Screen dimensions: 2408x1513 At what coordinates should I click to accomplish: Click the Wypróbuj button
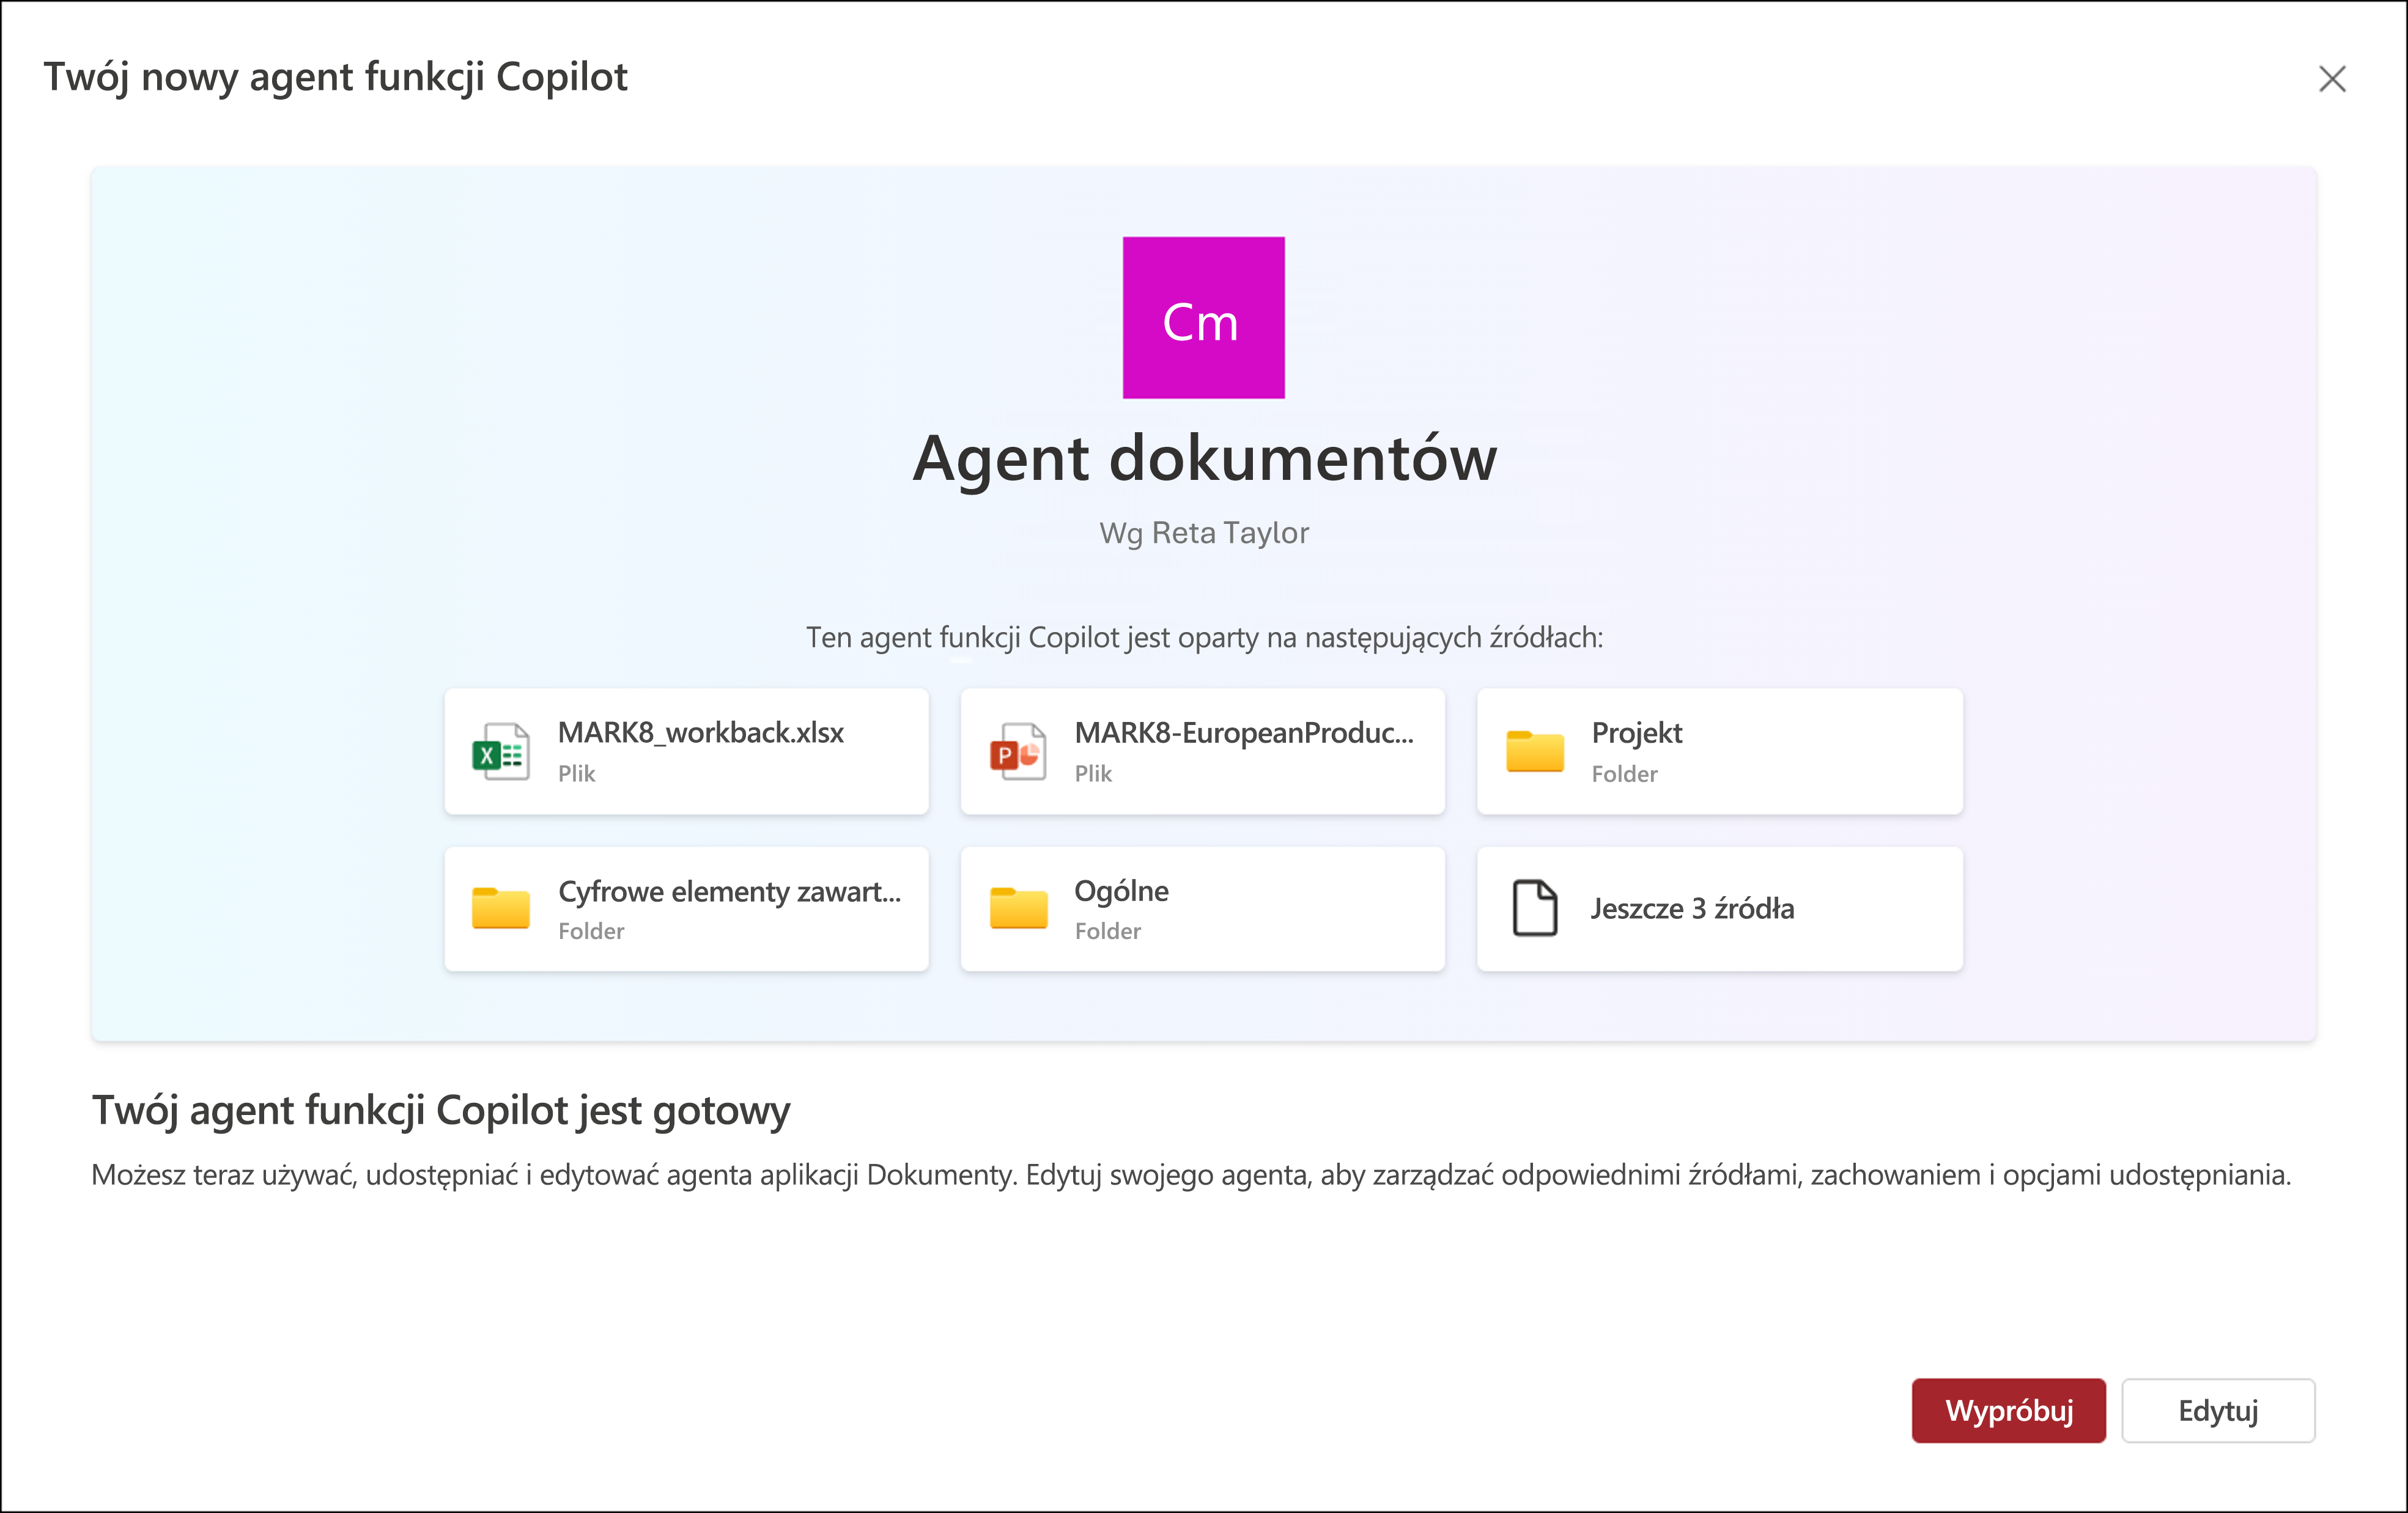point(2008,1411)
